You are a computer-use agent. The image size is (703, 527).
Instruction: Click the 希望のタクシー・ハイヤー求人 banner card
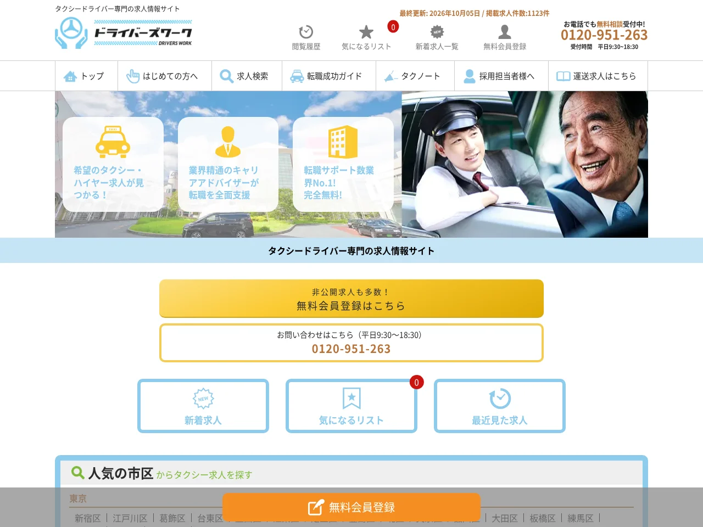(x=113, y=164)
